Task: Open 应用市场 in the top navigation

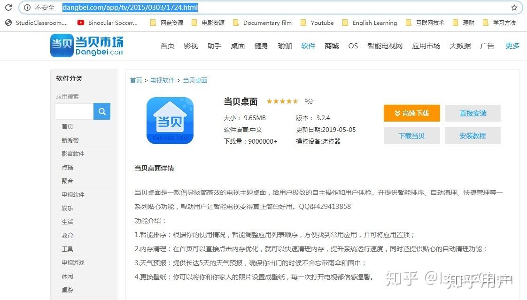Action: (426, 46)
